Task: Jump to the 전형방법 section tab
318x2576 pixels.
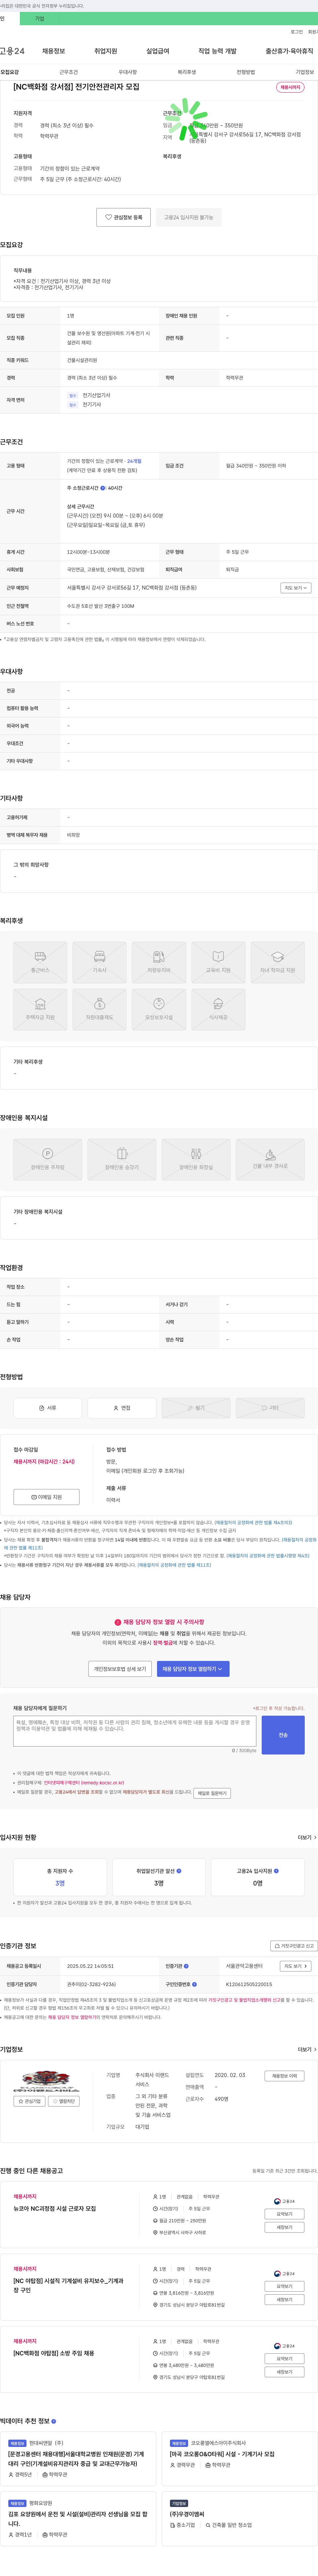Action: 245,72
